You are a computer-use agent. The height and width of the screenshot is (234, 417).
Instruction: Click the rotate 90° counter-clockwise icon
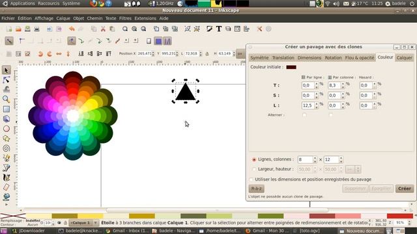40,54
